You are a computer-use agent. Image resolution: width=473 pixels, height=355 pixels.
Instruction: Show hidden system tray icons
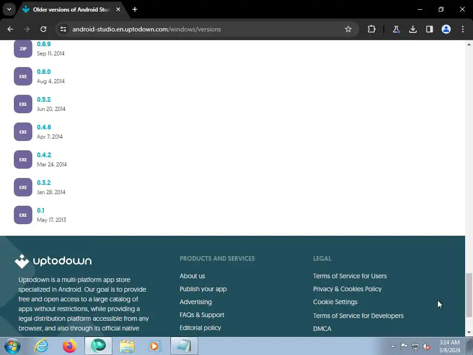393,346
